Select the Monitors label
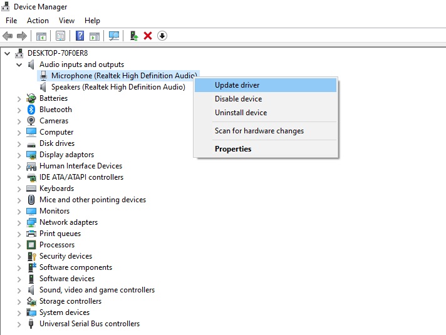The image size is (446, 335). tap(54, 211)
